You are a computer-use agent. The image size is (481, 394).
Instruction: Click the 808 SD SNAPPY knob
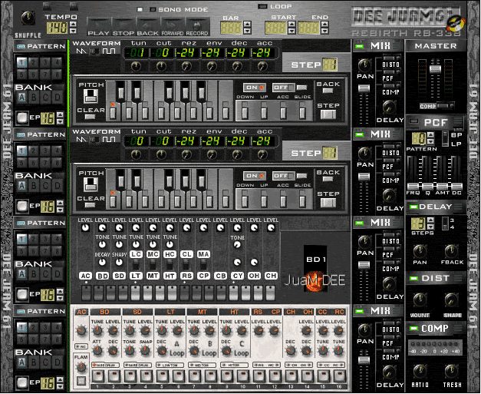(x=119, y=262)
